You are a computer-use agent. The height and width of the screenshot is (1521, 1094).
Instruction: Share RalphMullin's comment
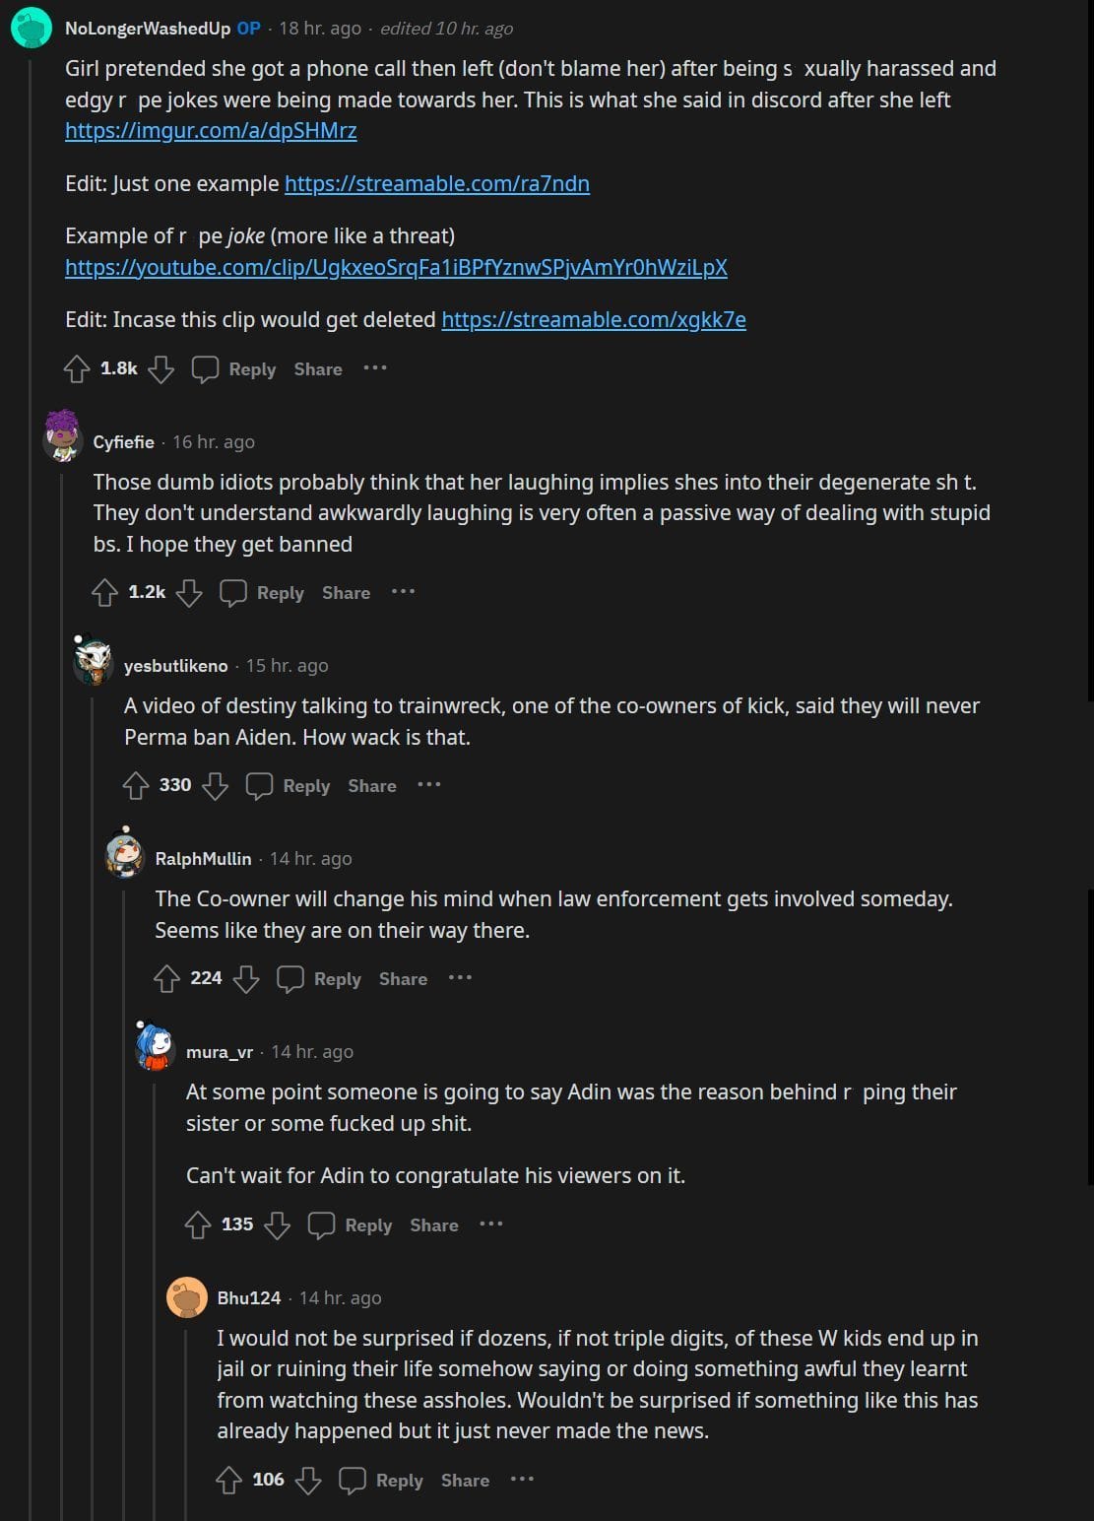point(403,979)
